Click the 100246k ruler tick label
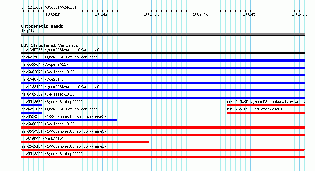Image resolution: width=315 pixels, height=171 pixels. pyautogui.click(x=299, y=14)
